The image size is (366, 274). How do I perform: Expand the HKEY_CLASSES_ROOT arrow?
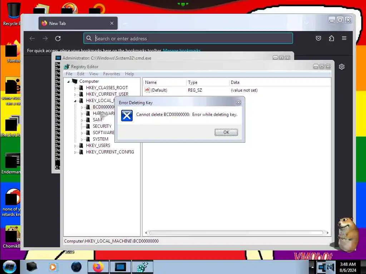coord(75,88)
